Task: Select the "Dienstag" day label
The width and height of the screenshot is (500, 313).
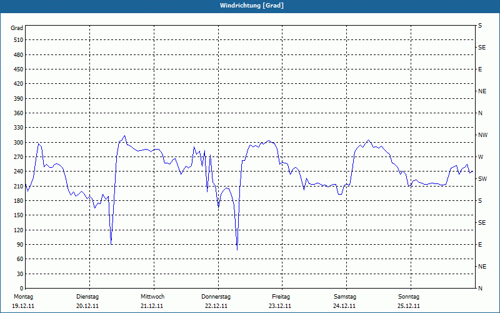Action: pyautogui.click(x=87, y=297)
